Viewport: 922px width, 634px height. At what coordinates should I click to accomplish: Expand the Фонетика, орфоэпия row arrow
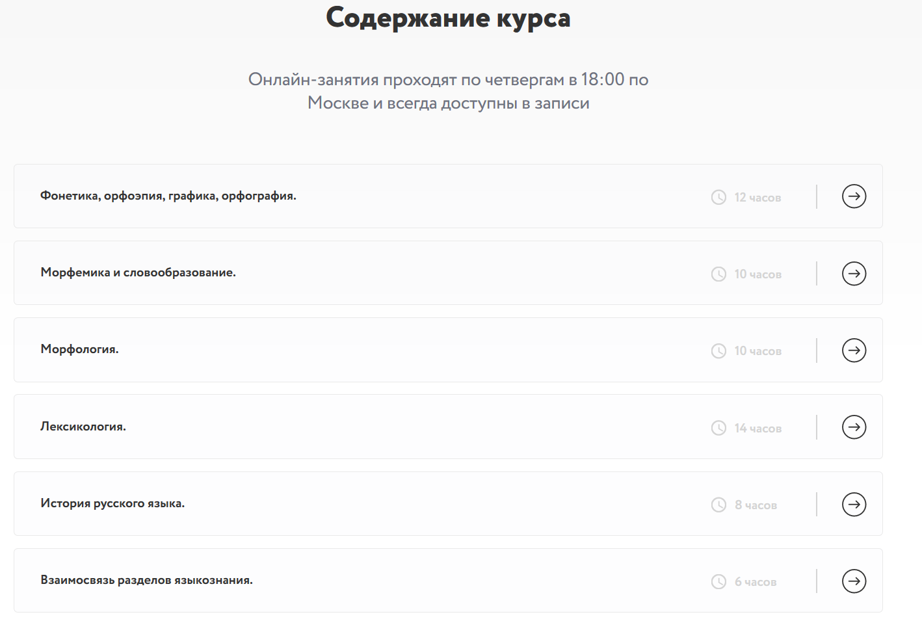tap(854, 196)
